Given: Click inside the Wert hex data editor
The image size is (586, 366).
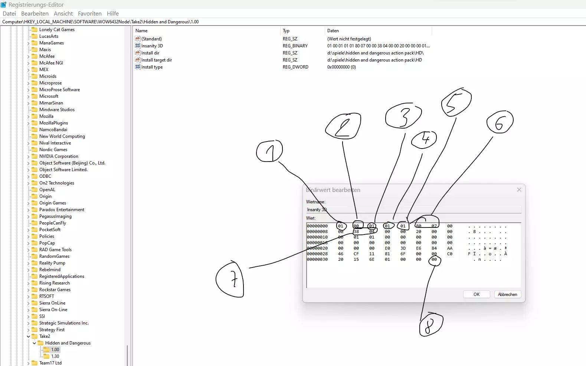Looking at the screenshot, I should click(414, 255).
